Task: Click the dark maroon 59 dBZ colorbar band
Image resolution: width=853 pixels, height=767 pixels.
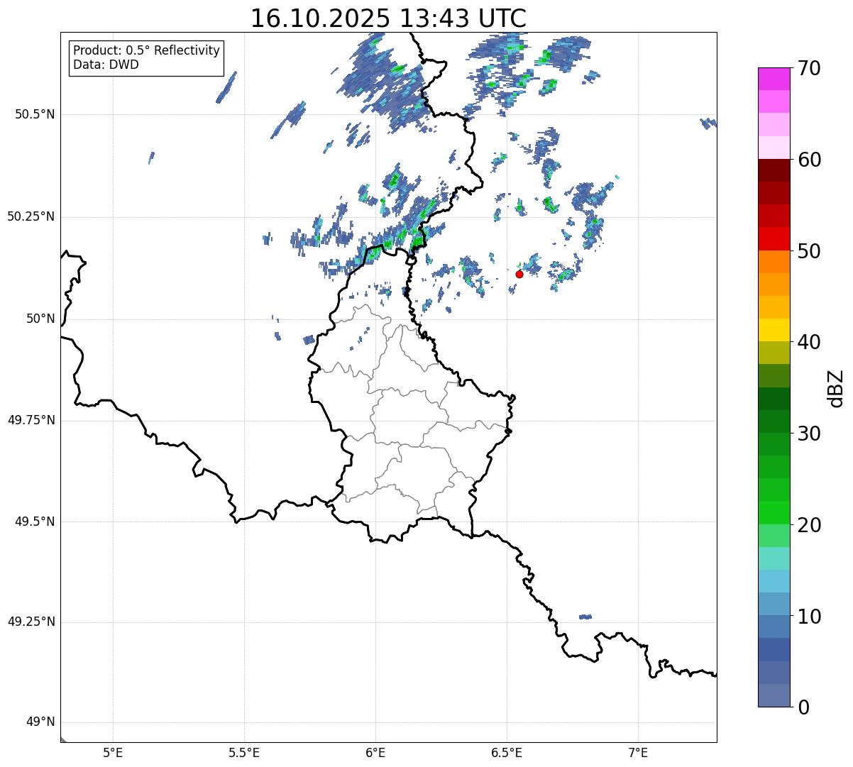Action: tap(774, 170)
